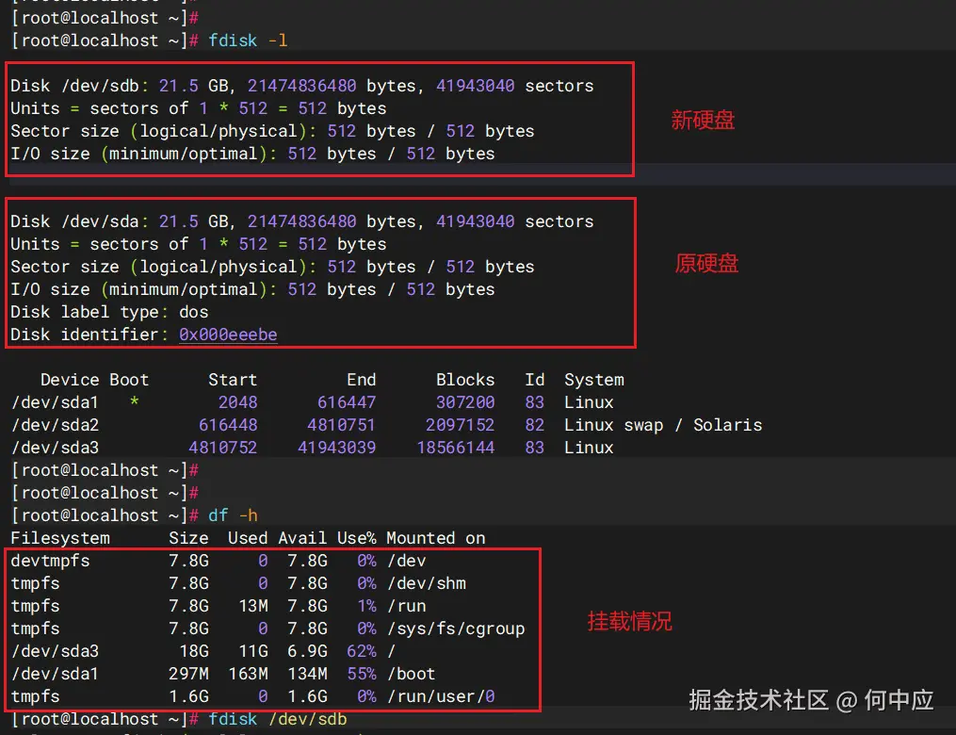Viewport: 956px width, 735px height.
Task: Click the 'Mounted on' column header
Action: coord(436,539)
